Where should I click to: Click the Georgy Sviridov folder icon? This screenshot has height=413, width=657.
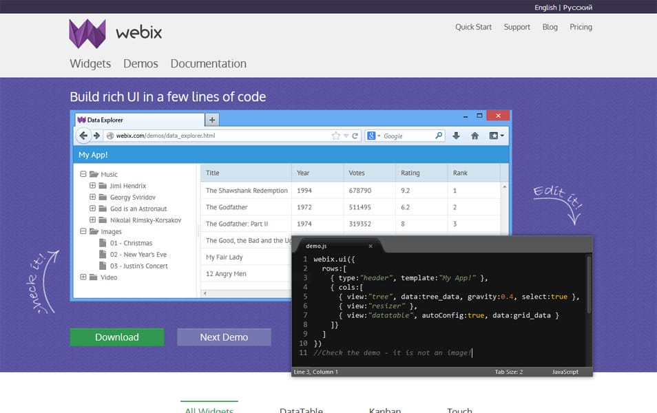[x=103, y=197]
